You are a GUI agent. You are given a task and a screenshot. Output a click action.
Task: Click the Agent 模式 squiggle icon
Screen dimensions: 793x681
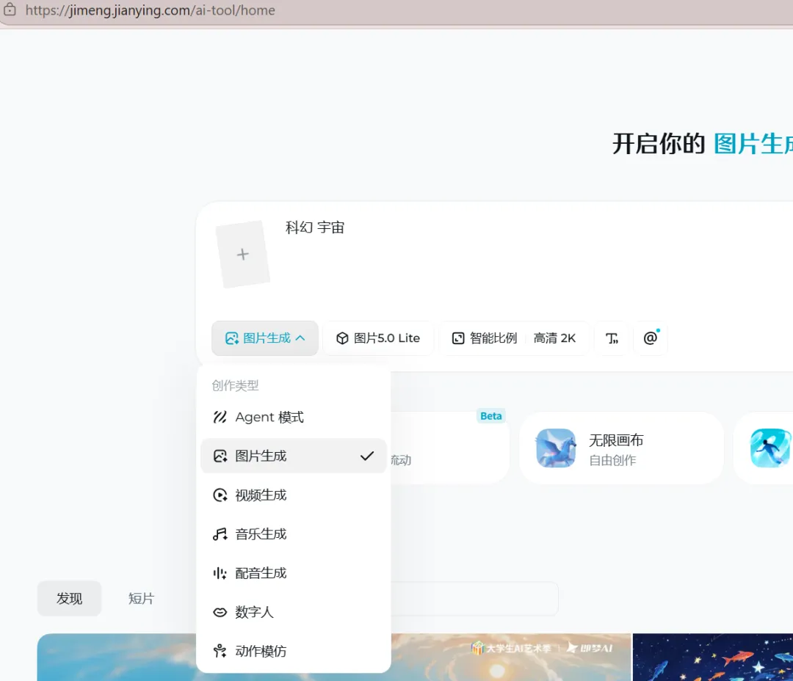[x=220, y=417]
